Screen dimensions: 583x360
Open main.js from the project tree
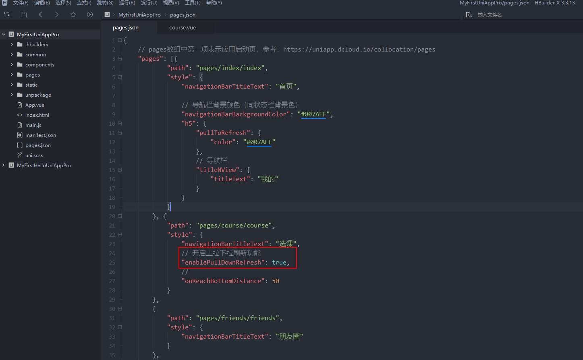click(33, 125)
